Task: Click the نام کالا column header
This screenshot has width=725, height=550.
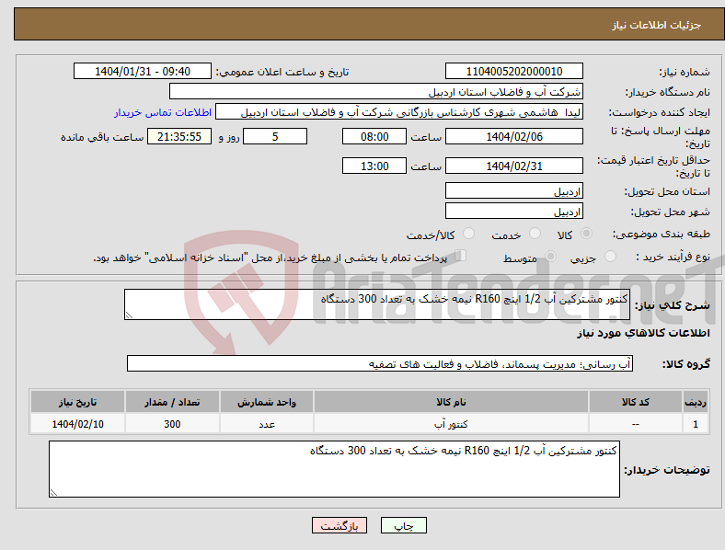Action: coord(451,402)
